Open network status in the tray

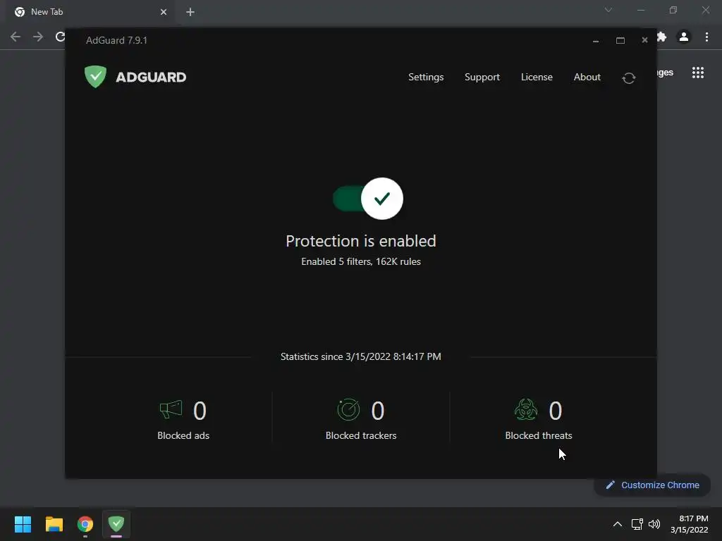coord(637,524)
